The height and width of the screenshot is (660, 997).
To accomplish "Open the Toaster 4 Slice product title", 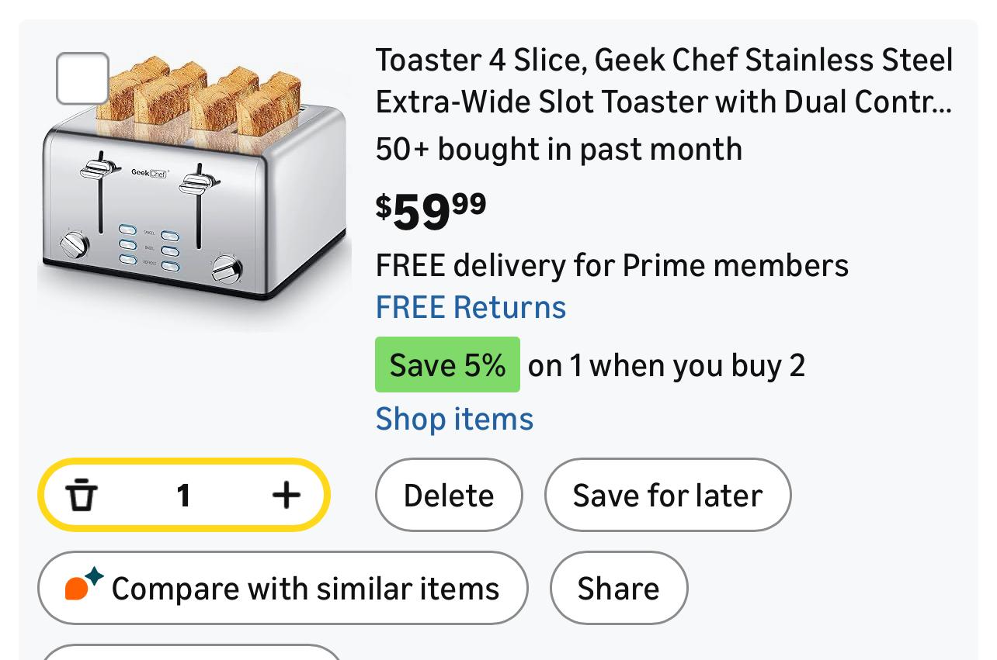I will (664, 81).
